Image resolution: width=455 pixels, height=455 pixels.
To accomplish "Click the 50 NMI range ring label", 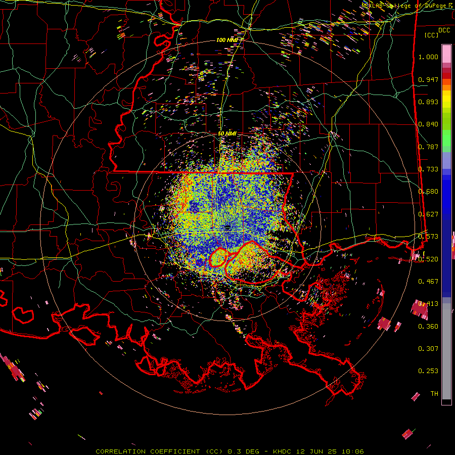I will 227,133.
